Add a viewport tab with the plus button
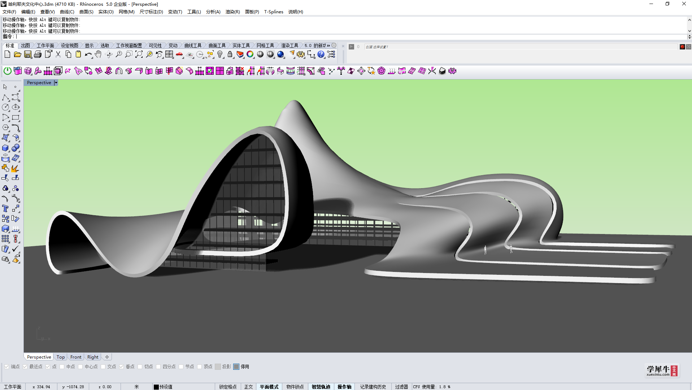This screenshot has width=692, height=390. pyautogui.click(x=107, y=357)
